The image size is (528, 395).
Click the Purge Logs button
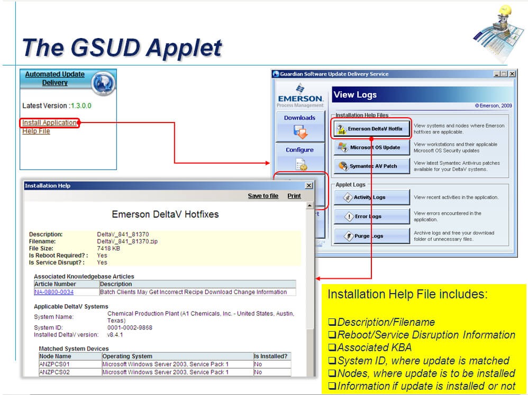[371, 236]
